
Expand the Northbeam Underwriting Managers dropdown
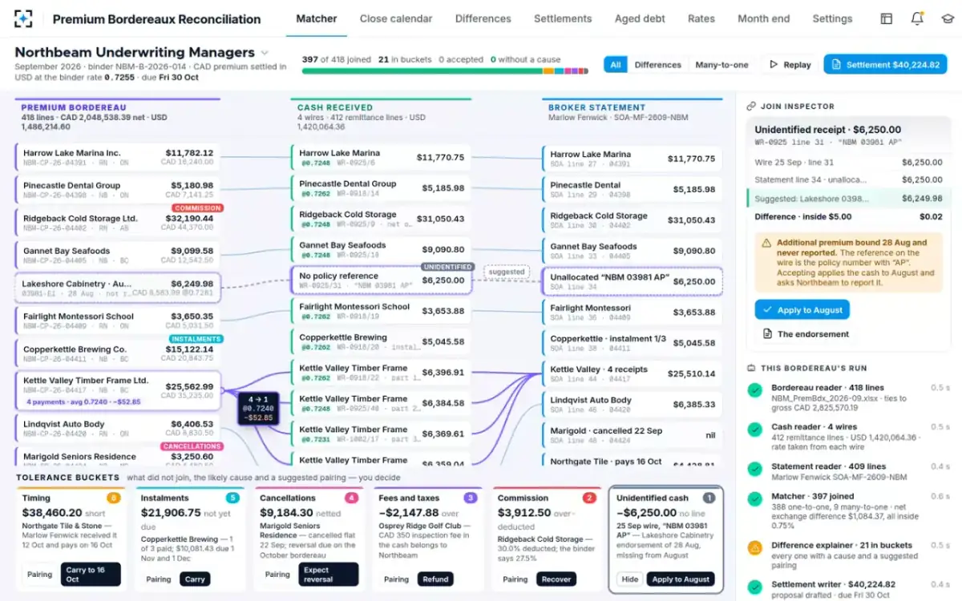265,53
